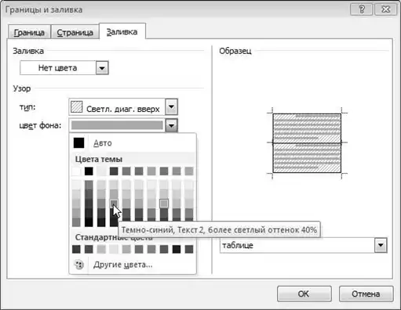Expand the 'таблице' apply-to dropdown
The image size is (401, 310).
(x=381, y=245)
